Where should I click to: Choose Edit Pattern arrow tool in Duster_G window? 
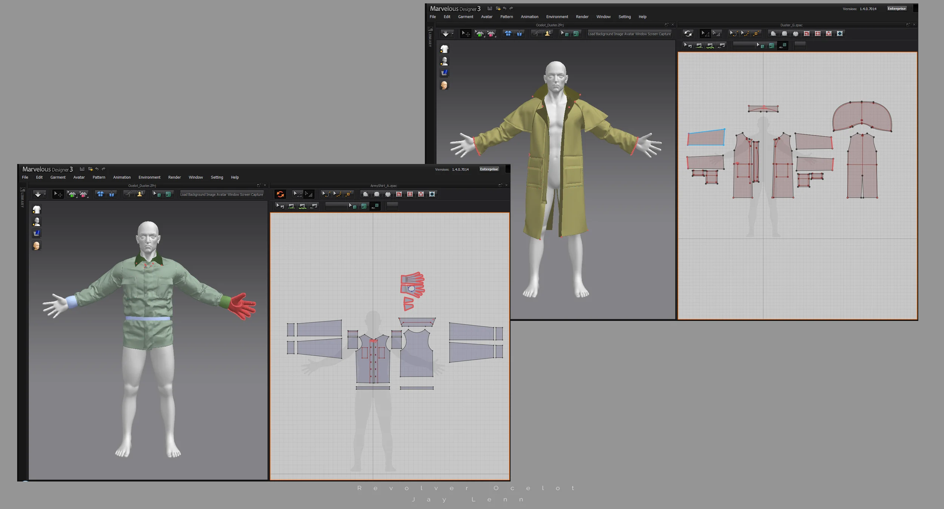[x=705, y=34]
